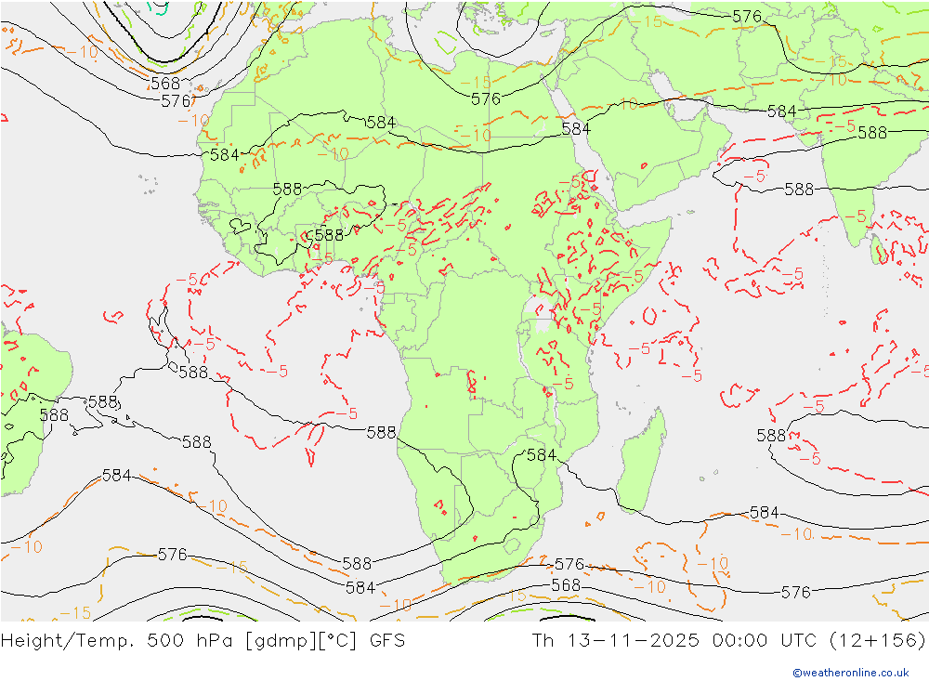Select the 'Height/Temp. 500 hPa [gdmp][°C]' caption
Image resolution: width=929 pixels, height=681 pixels.
pos(179,641)
